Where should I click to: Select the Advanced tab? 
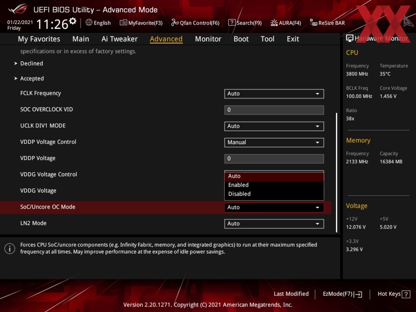click(166, 39)
